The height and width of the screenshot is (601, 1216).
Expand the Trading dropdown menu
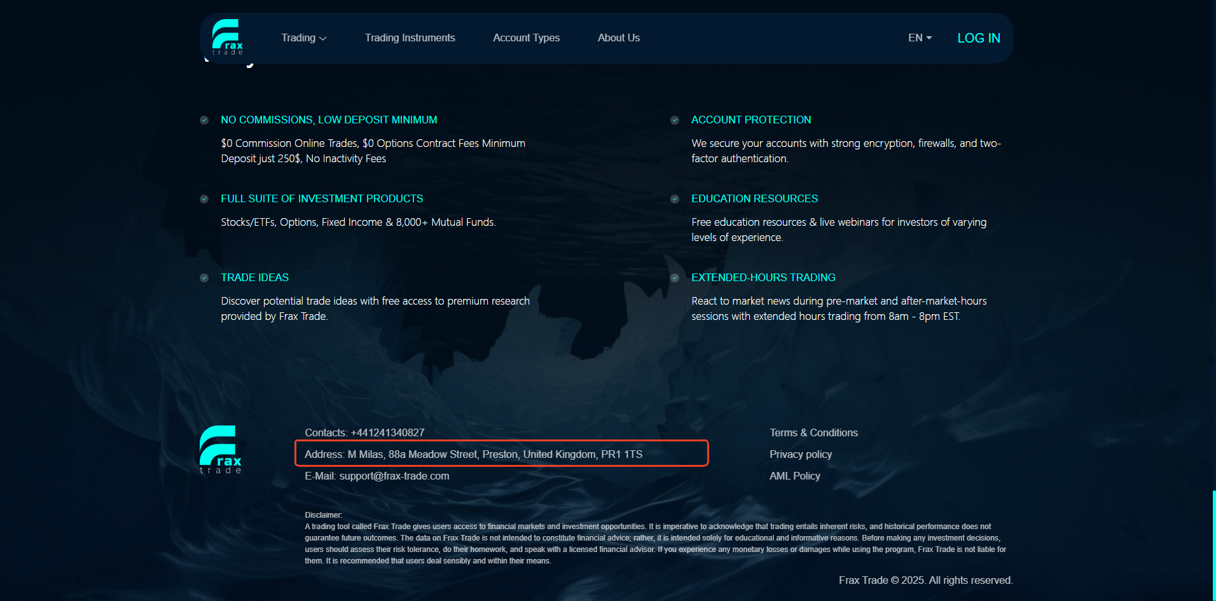(304, 38)
